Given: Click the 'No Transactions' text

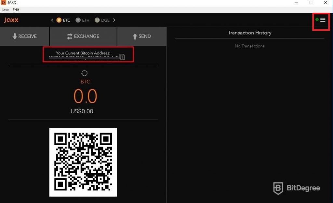Looking at the screenshot, I should point(249,46).
